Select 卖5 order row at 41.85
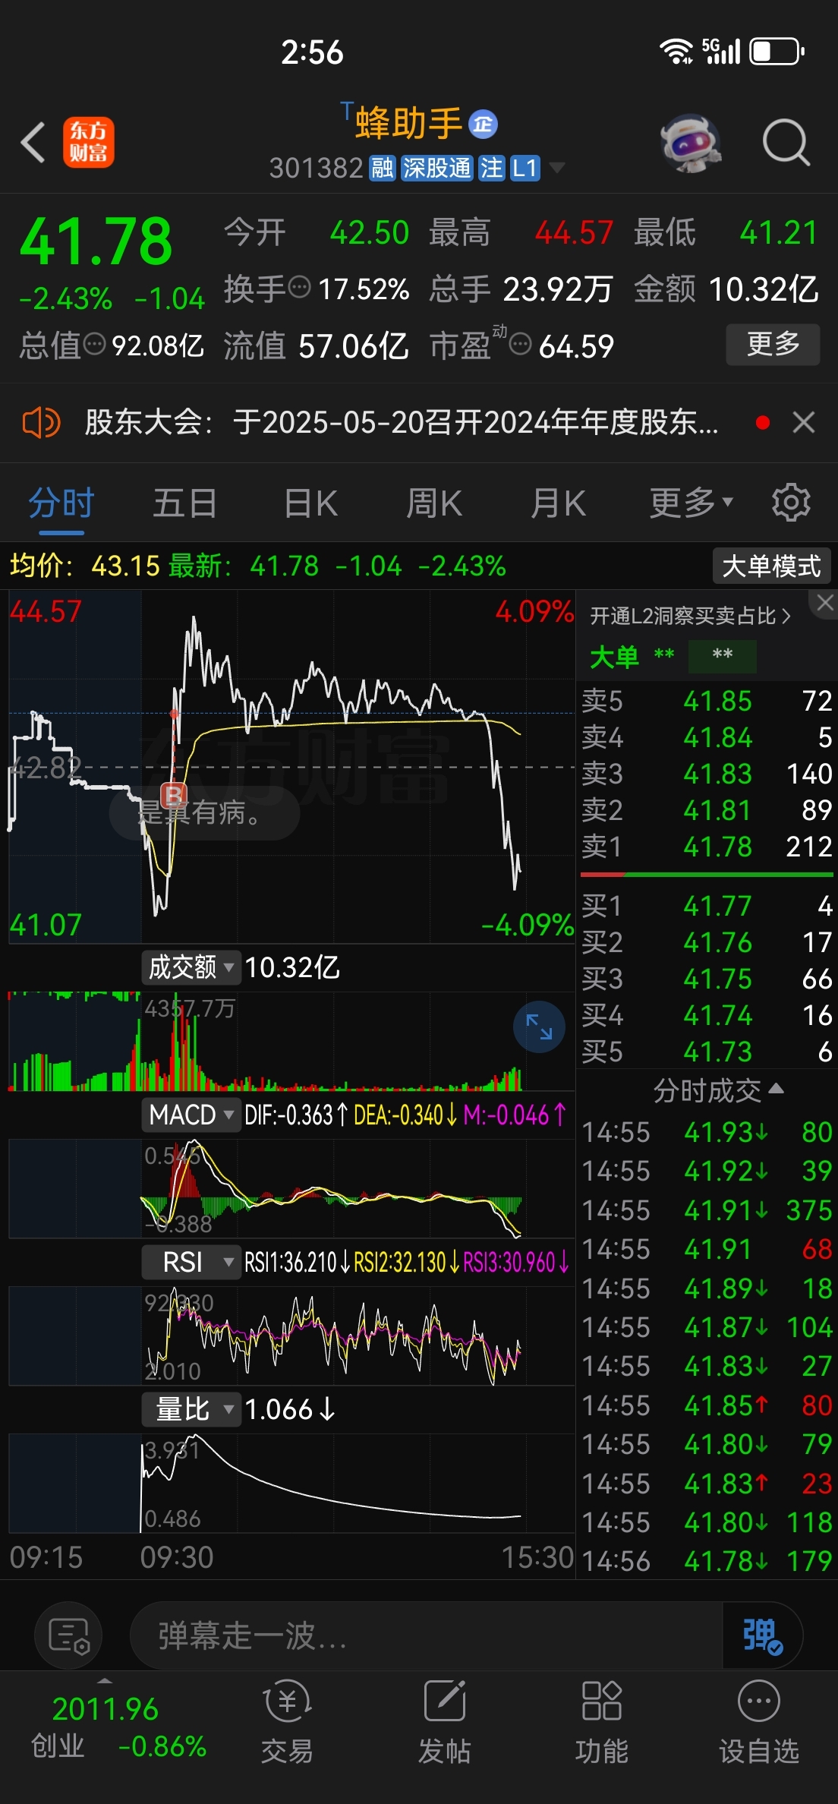This screenshot has width=838, height=1804. 707,701
